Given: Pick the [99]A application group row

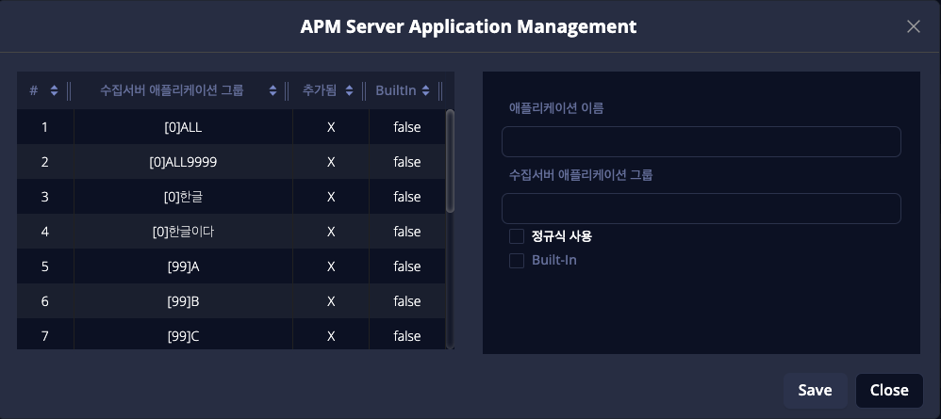Looking at the screenshot, I should [x=183, y=266].
